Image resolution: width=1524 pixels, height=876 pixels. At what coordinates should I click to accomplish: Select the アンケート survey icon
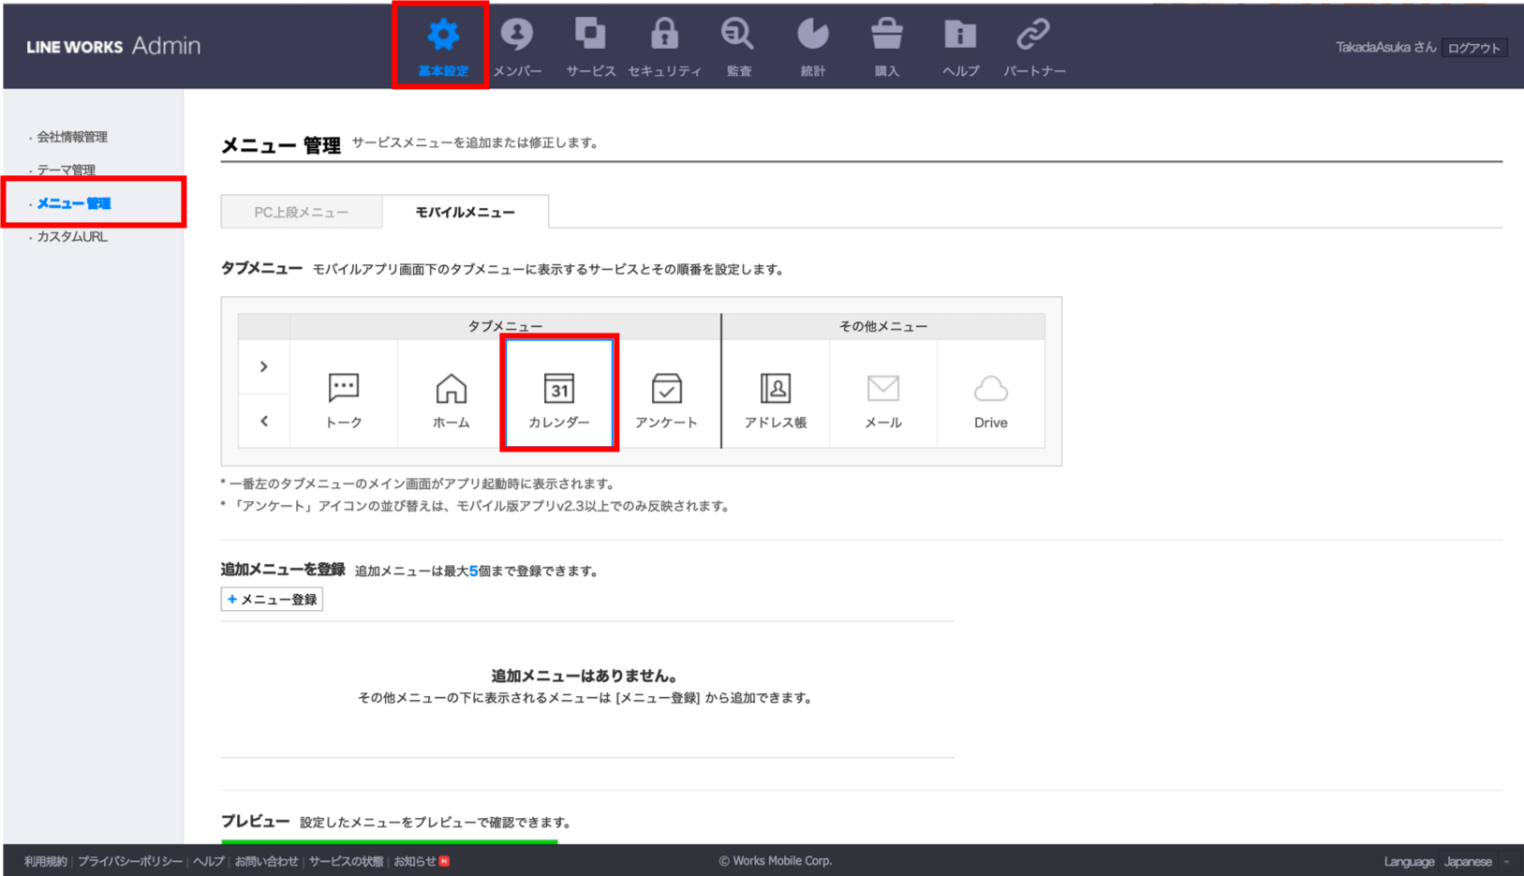point(666,389)
